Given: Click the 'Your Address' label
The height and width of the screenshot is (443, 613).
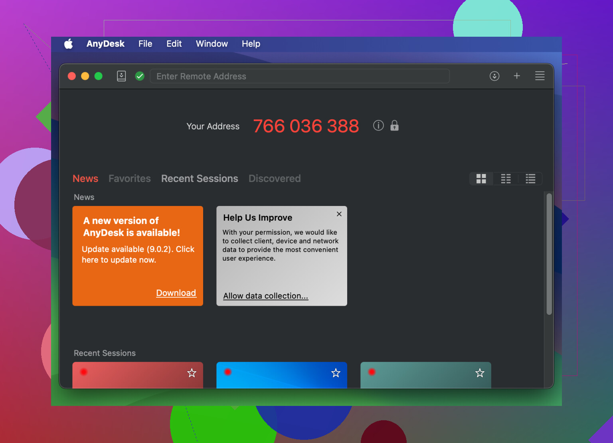Looking at the screenshot, I should (213, 126).
